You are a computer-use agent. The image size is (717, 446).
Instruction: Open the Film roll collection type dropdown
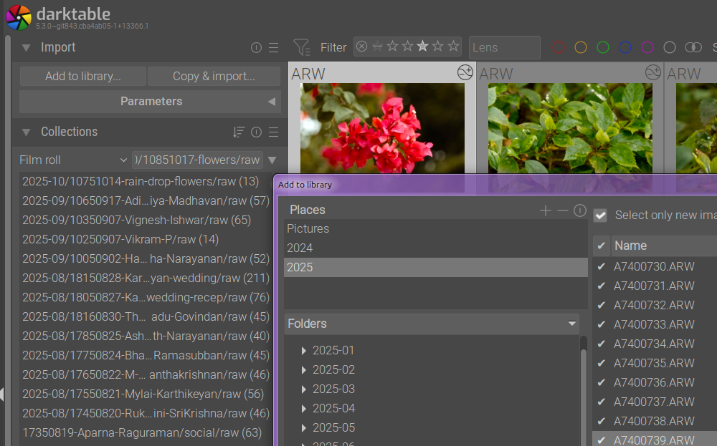(x=73, y=160)
